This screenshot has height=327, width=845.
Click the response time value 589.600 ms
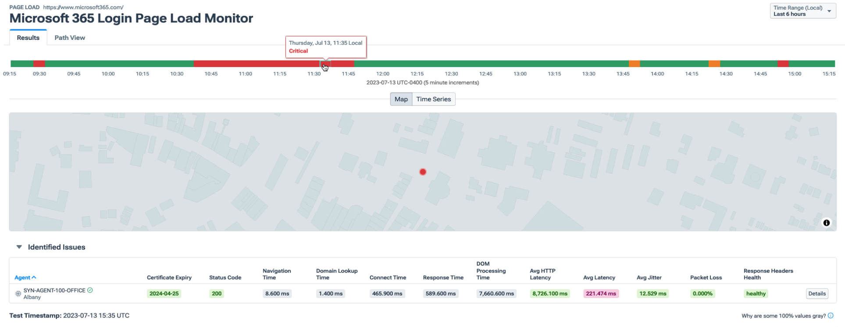(441, 294)
